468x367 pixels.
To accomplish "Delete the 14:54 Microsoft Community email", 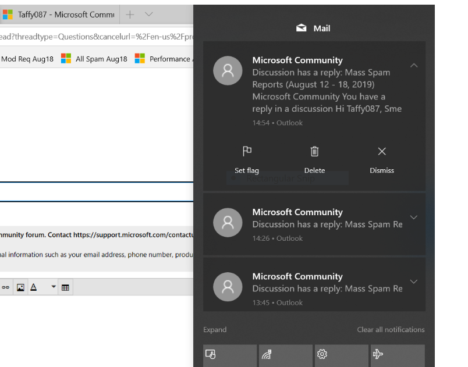I will pyautogui.click(x=314, y=160).
